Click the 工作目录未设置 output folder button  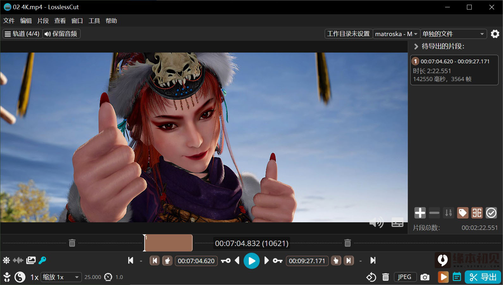349,34
